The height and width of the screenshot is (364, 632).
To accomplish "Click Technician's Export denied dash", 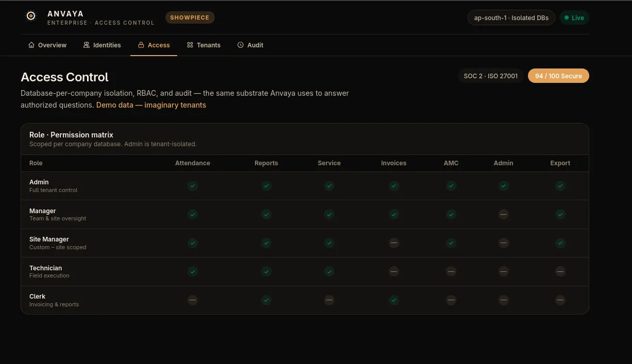I will coord(560,271).
